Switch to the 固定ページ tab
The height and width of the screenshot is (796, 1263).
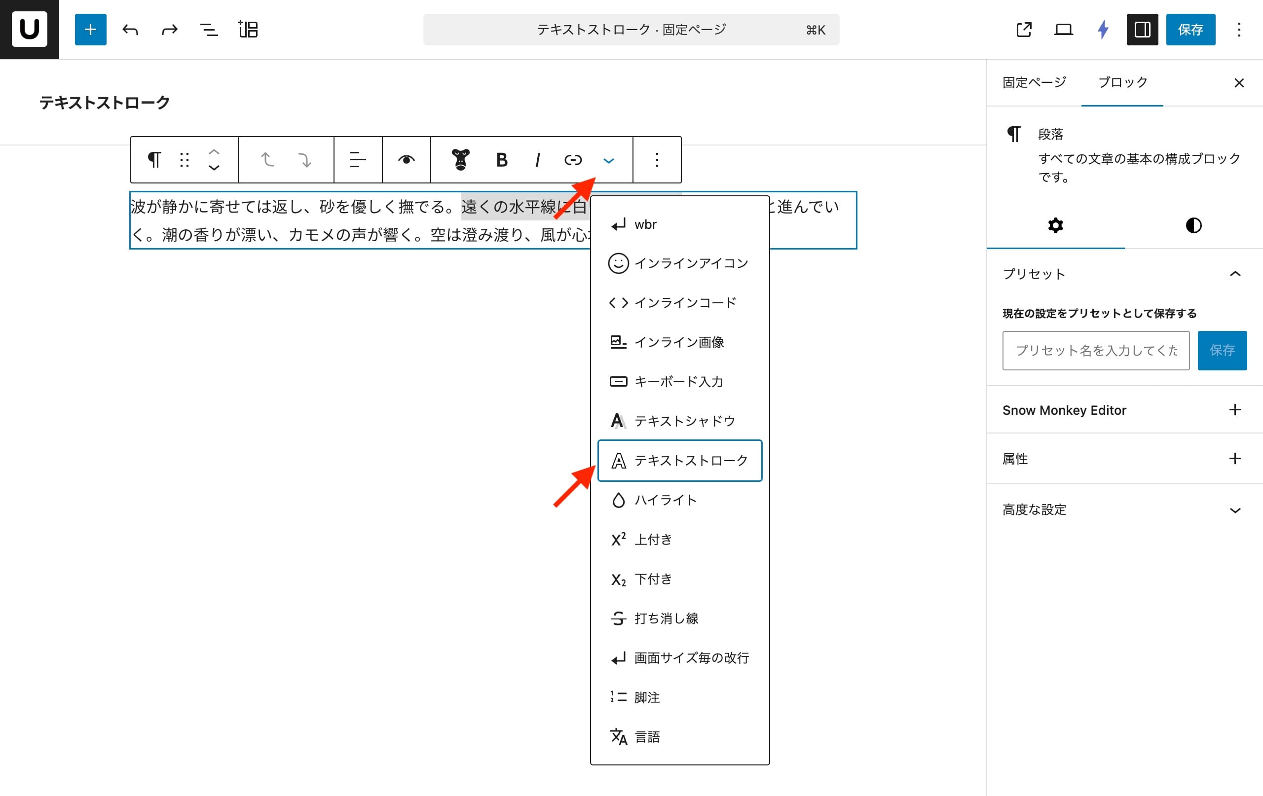(x=1034, y=82)
